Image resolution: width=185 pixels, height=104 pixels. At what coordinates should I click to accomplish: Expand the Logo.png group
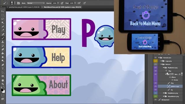pos(161,61)
